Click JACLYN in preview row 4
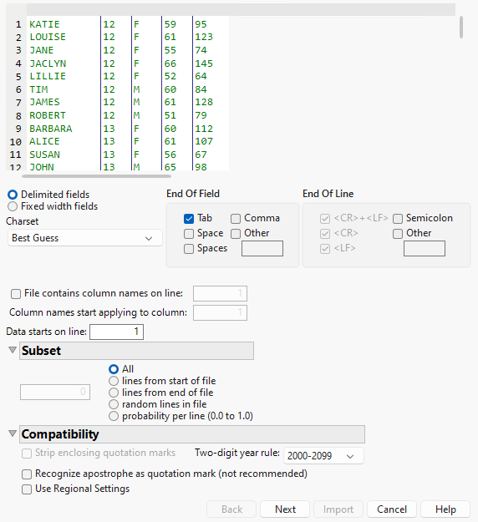The width and height of the screenshot is (478, 522). tap(48, 63)
